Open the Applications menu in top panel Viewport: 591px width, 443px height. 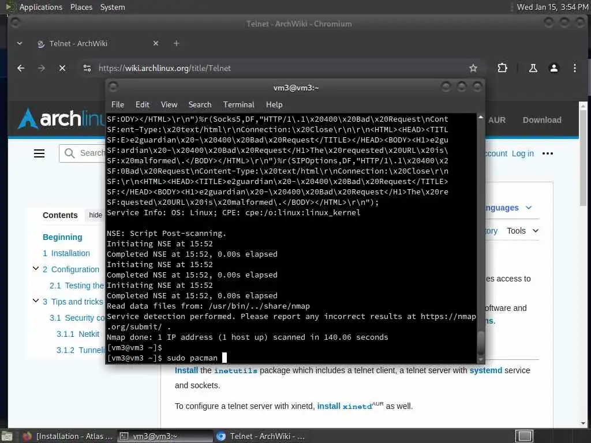41,7
